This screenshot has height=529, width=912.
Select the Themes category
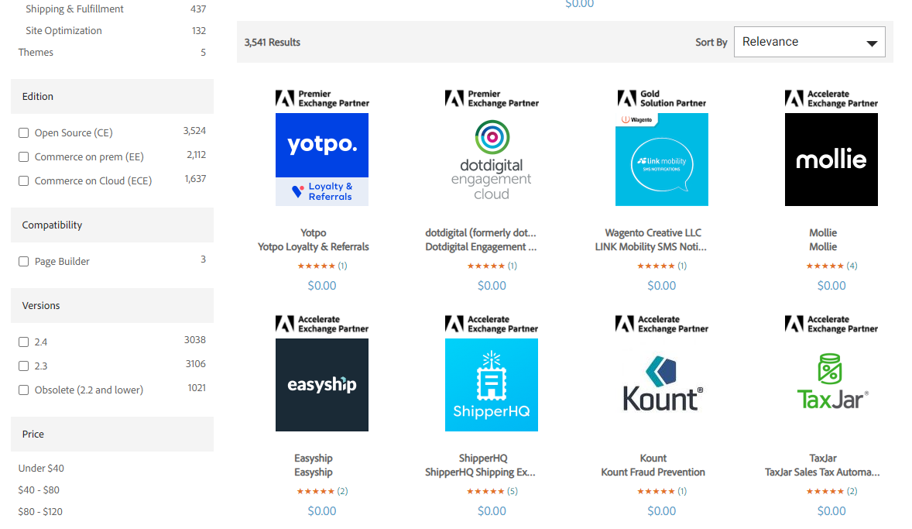click(36, 53)
